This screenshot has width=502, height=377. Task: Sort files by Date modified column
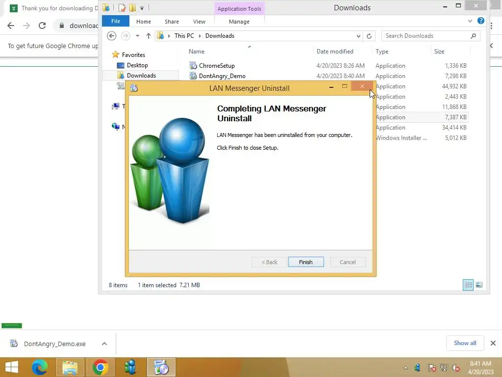[x=335, y=51]
